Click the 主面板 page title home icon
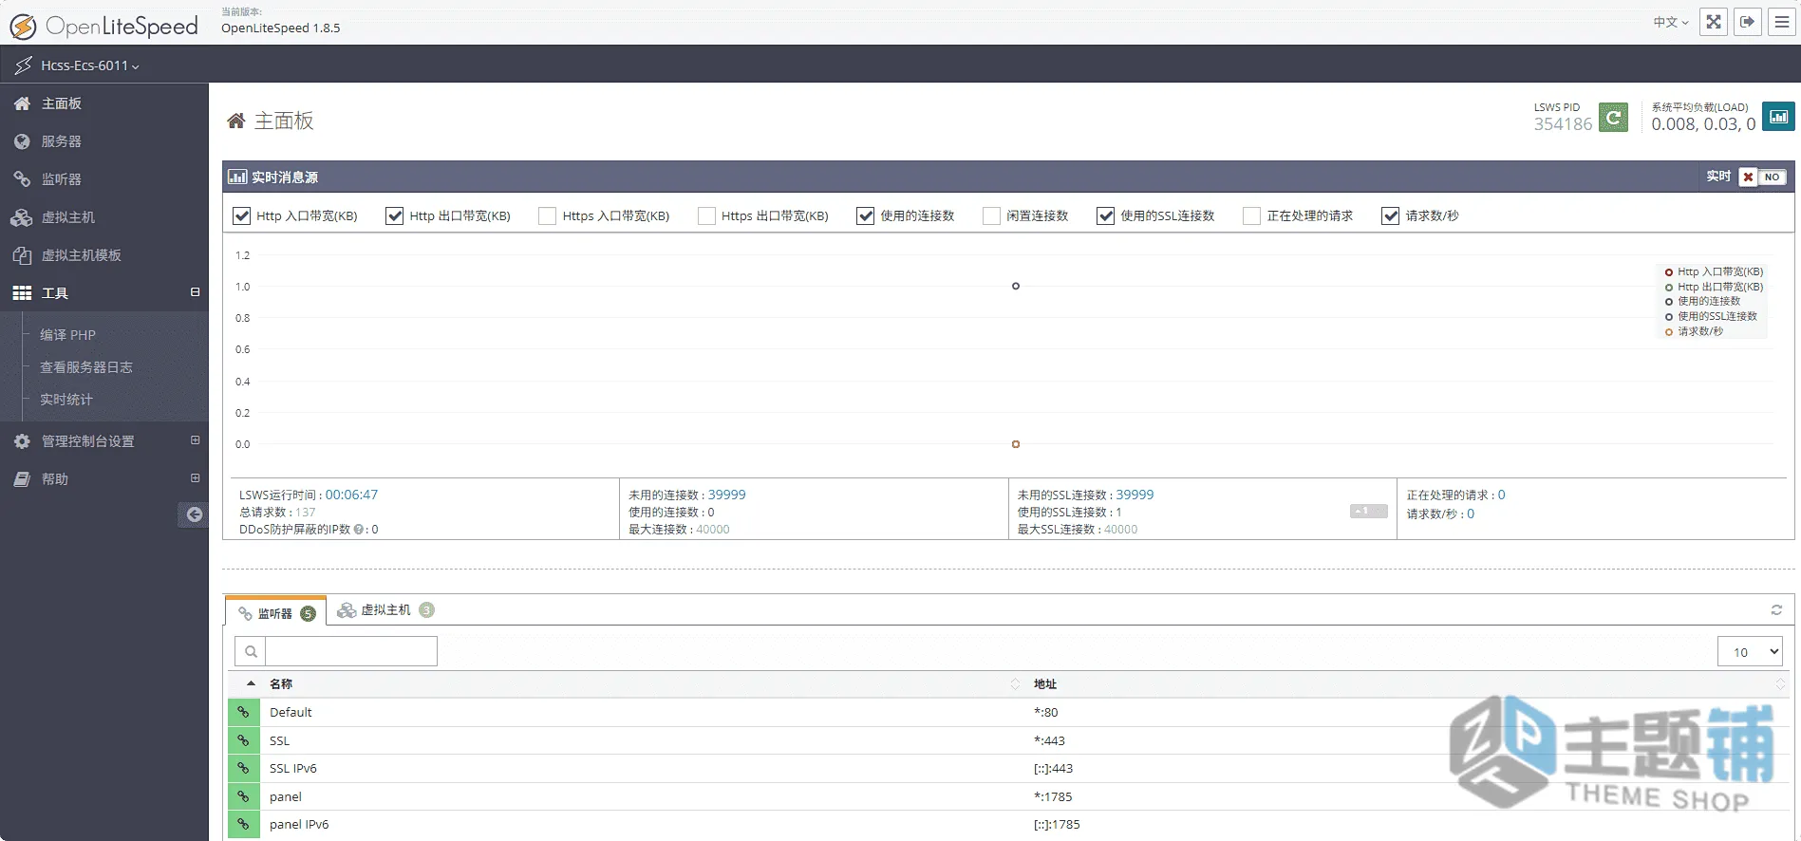The height and width of the screenshot is (841, 1801). [x=235, y=121]
